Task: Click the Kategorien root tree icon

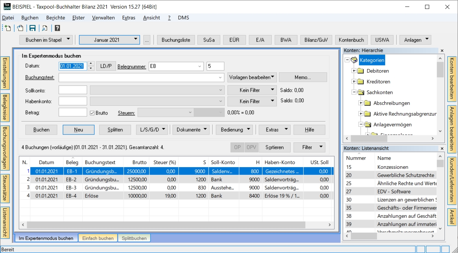Action: (x=354, y=60)
